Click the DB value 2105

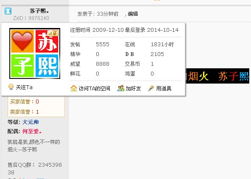click(x=157, y=54)
